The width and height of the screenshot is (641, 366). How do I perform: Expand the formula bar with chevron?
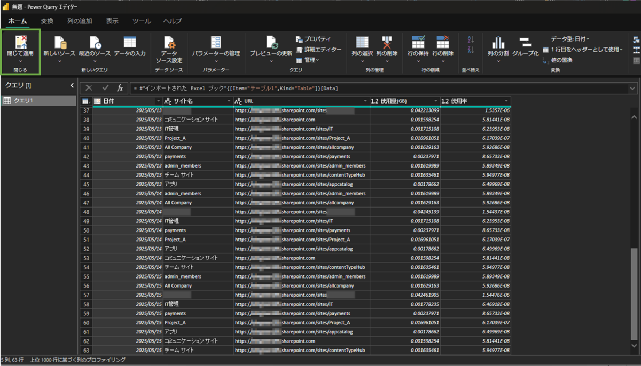(632, 88)
